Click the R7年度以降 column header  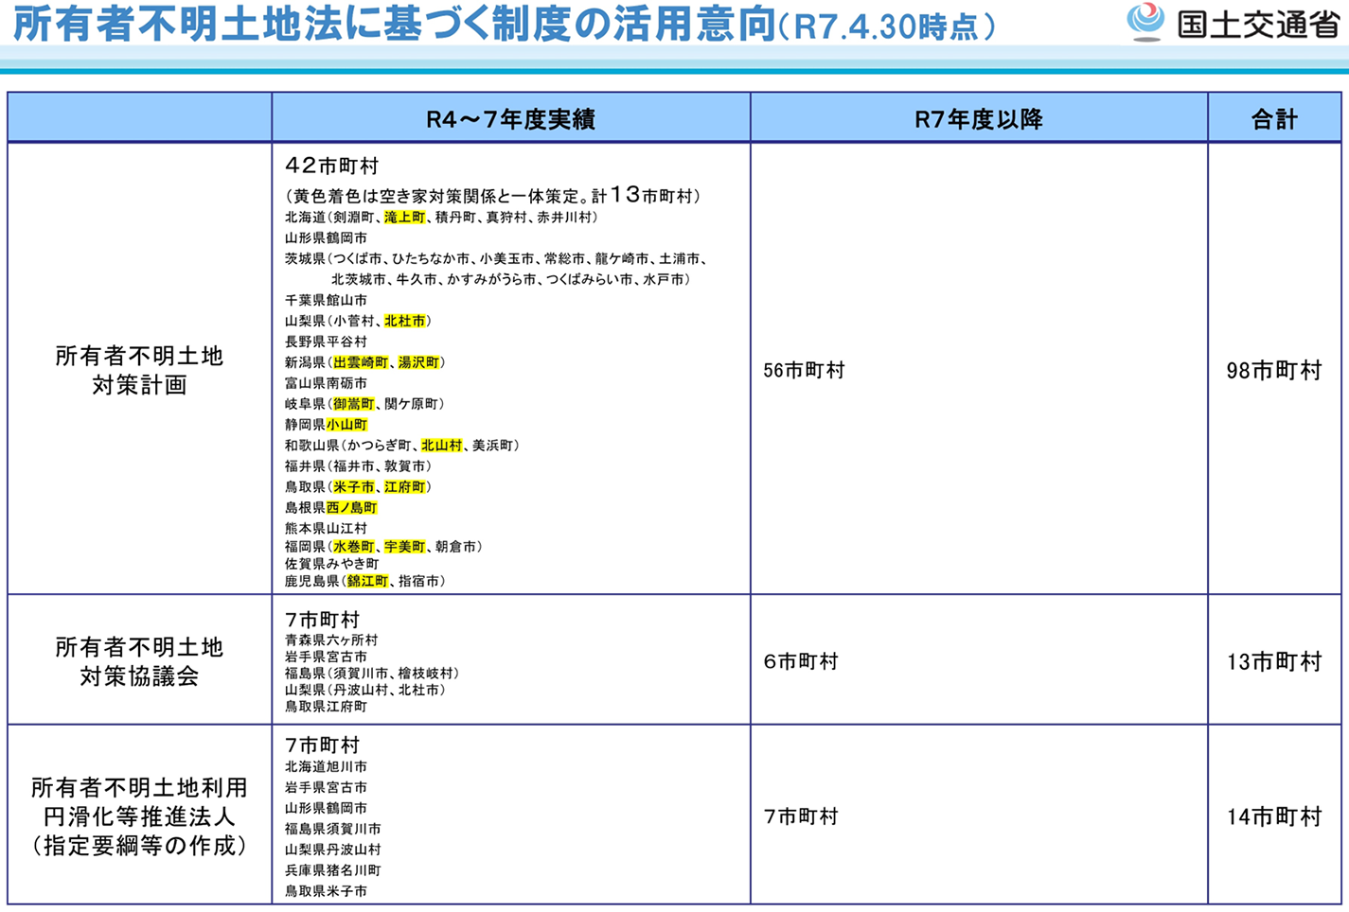pos(978,119)
